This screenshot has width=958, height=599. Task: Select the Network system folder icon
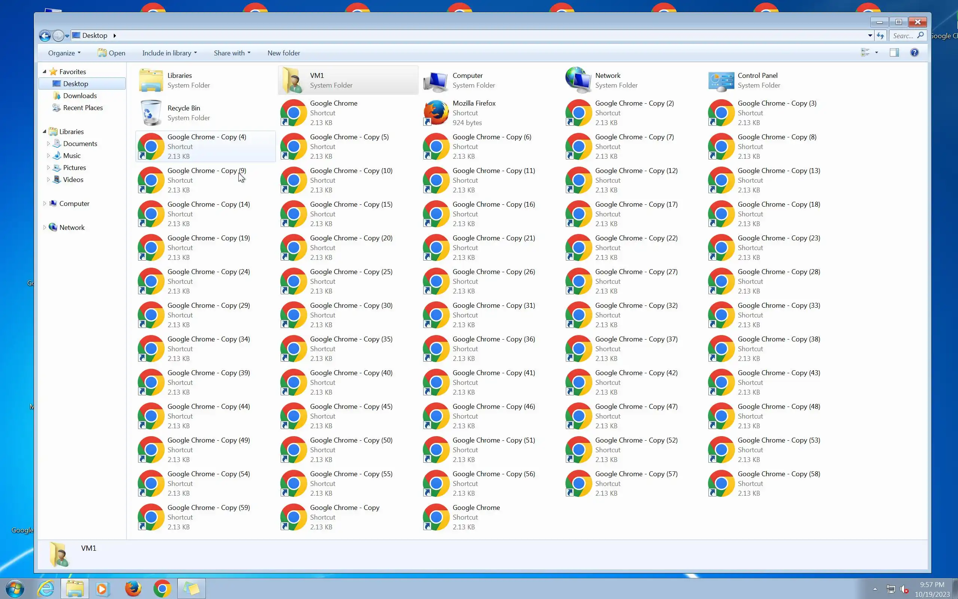(579, 80)
